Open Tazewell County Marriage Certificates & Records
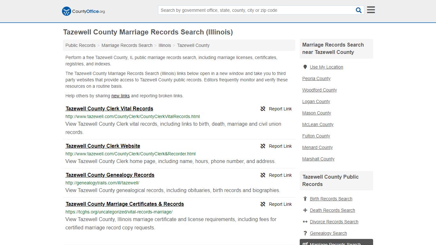436x245 pixels. click(124, 204)
